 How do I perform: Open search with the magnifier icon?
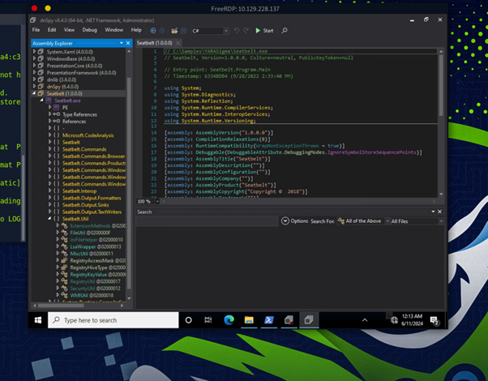point(285,31)
